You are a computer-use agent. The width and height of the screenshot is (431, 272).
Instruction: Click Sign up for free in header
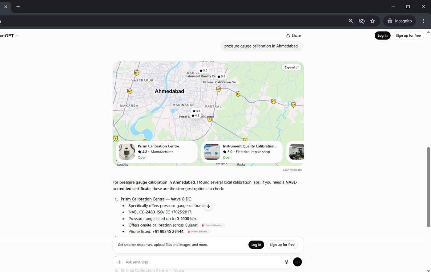[408, 35]
